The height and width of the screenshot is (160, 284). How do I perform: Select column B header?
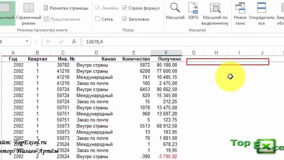point(37,52)
